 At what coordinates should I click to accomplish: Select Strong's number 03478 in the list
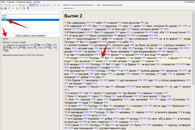[4, 16]
